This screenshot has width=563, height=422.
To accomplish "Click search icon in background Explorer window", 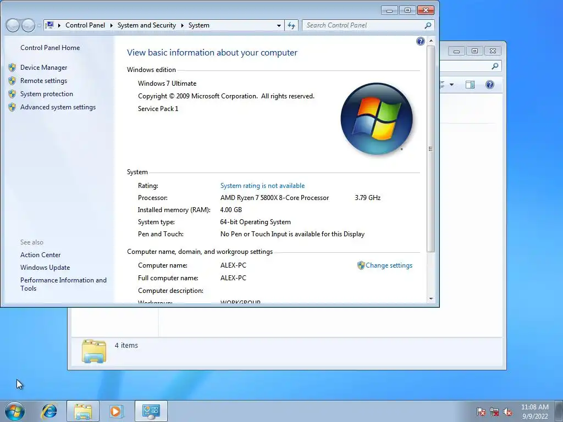I will coord(495,66).
